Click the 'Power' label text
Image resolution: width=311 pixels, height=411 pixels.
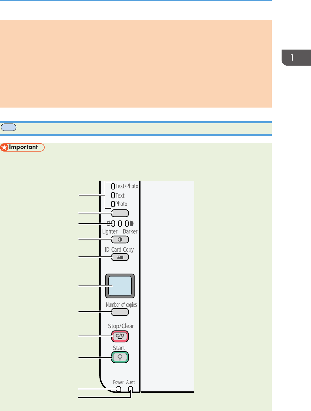point(118,382)
